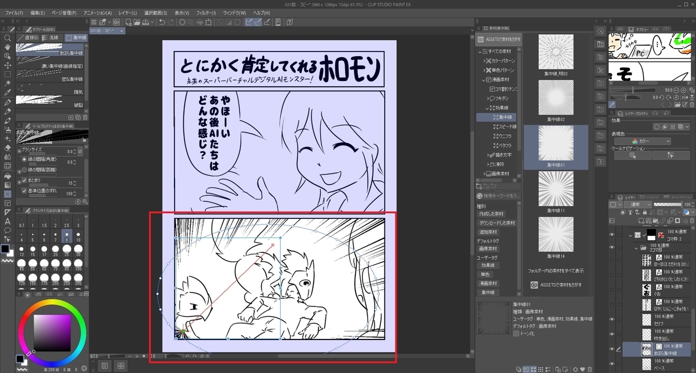Select the 線の間隔(角度) radio button

coord(24,159)
